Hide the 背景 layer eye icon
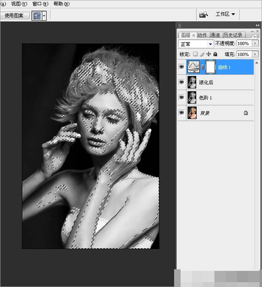Screen dimensions: 262x287 coord(181,113)
